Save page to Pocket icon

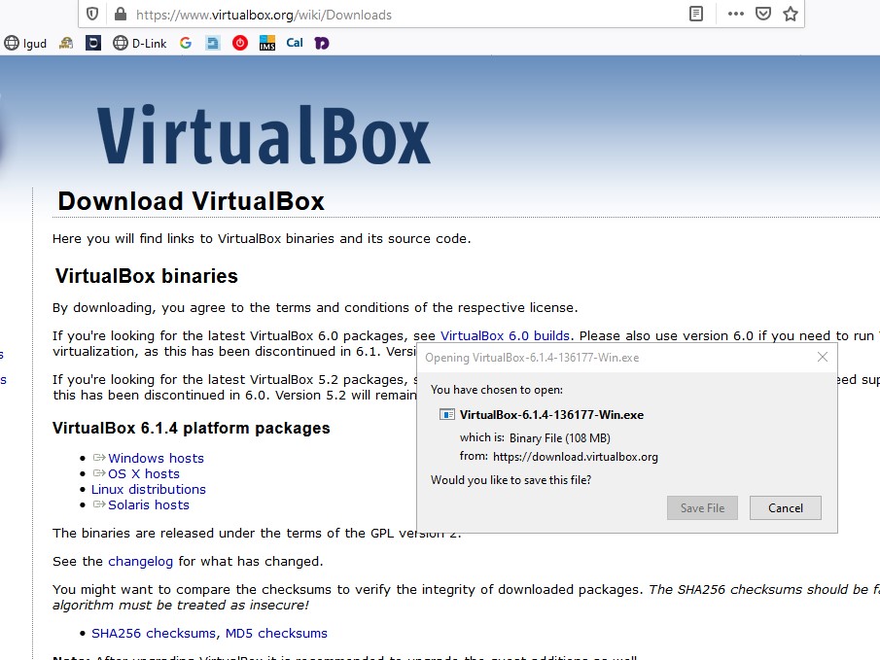click(x=763, y=14)
